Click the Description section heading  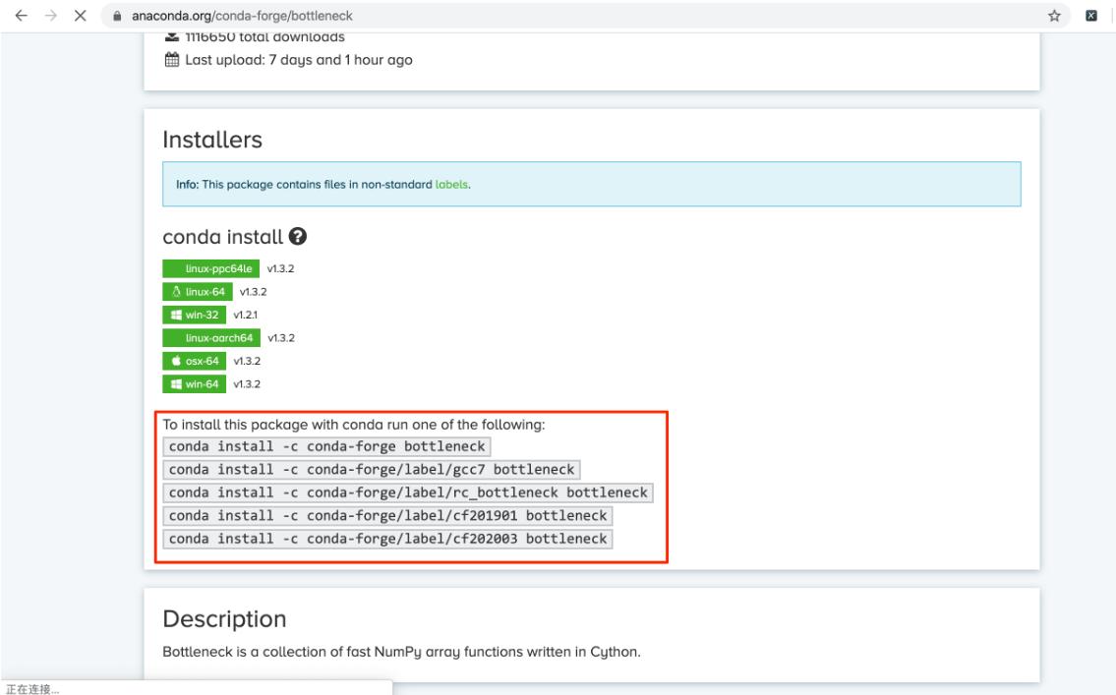[x=224, y=619]
